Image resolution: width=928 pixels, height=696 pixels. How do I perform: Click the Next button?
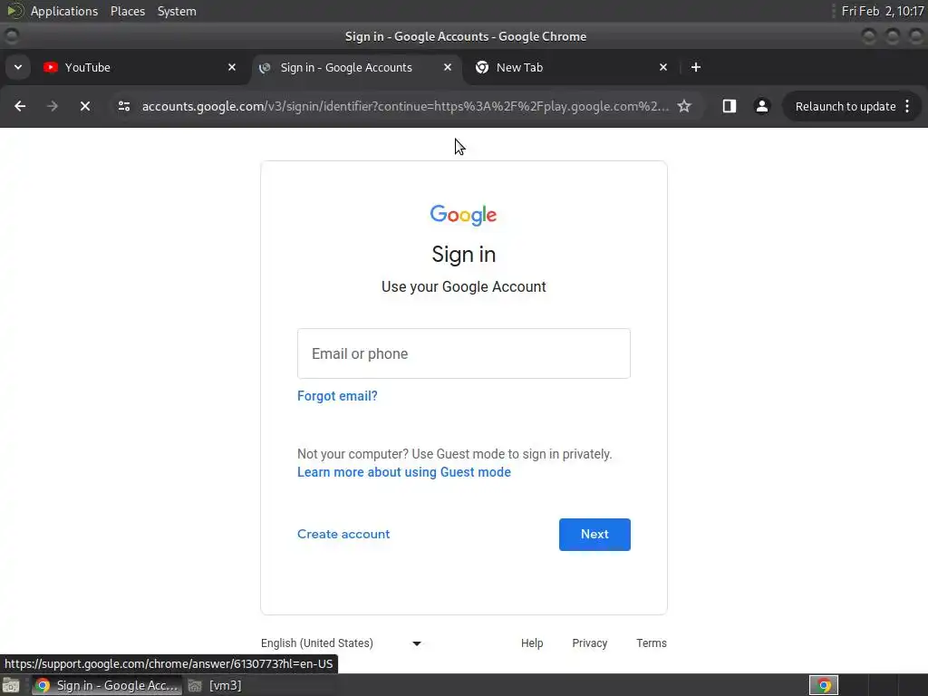(594, 535)
